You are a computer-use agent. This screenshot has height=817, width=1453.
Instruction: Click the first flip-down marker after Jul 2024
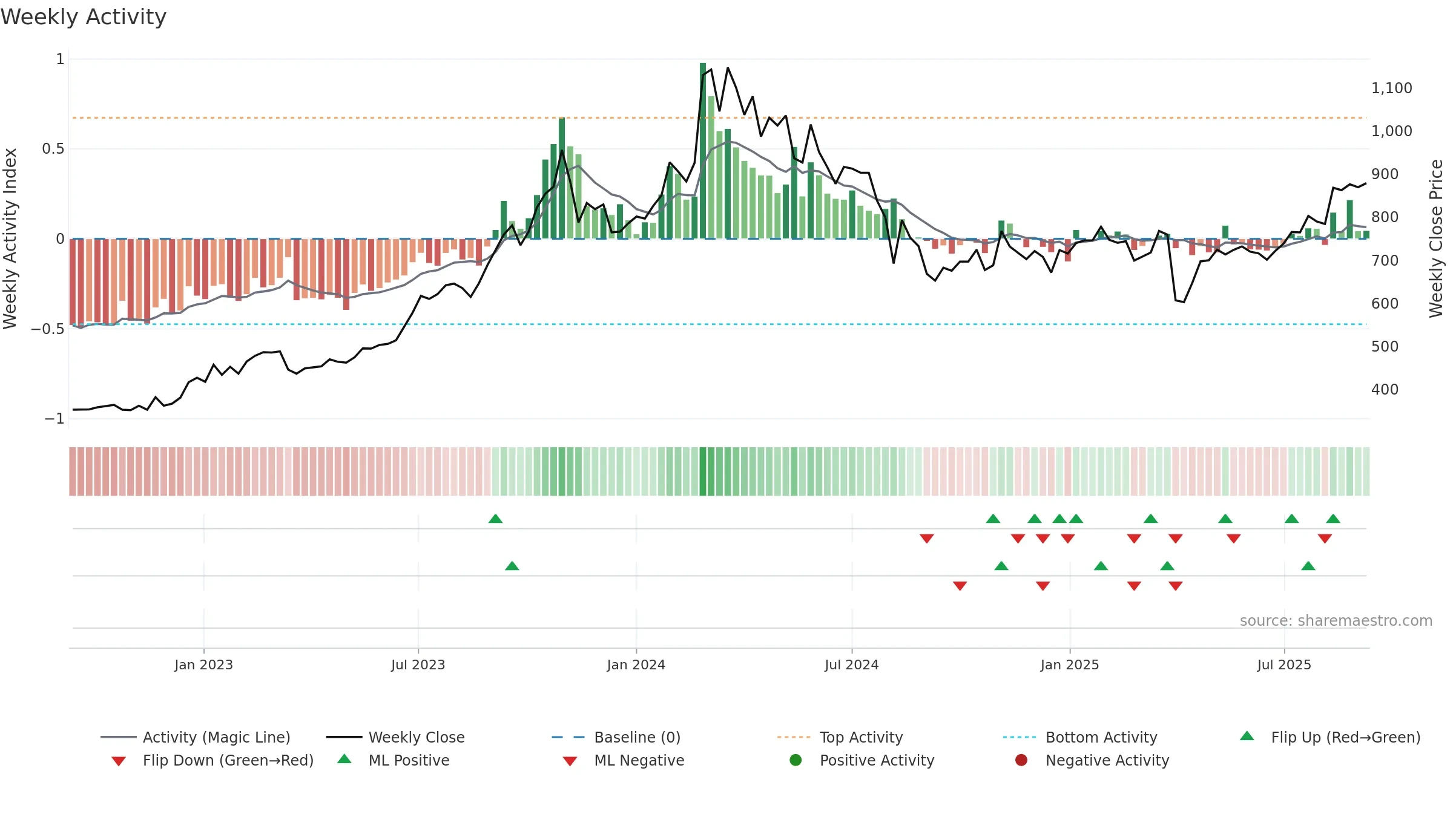click(927, 539)
